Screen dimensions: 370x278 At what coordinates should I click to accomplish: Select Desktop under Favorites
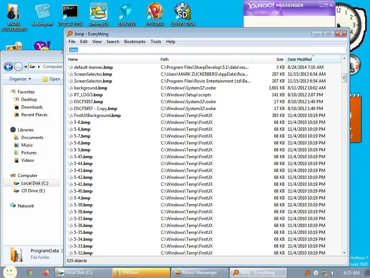click(29, 100)
